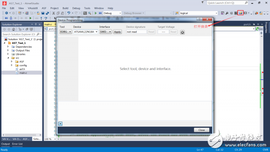Toggle the output pane arrow in dialog
This screenshot has width=270, height=152.
(60, 124)
